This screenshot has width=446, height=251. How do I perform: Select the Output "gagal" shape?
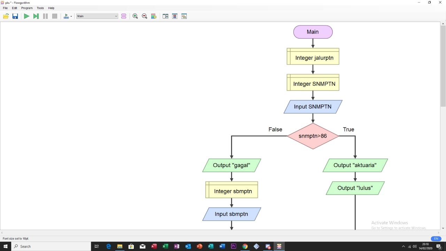click(x=231, y=165)
